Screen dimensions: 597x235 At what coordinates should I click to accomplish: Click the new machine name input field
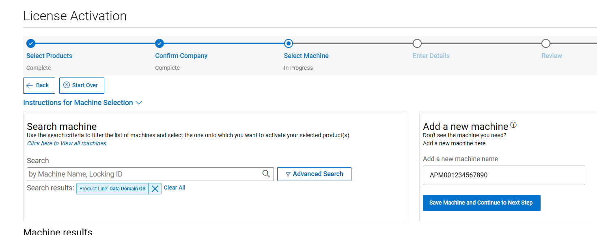(504, 175)
